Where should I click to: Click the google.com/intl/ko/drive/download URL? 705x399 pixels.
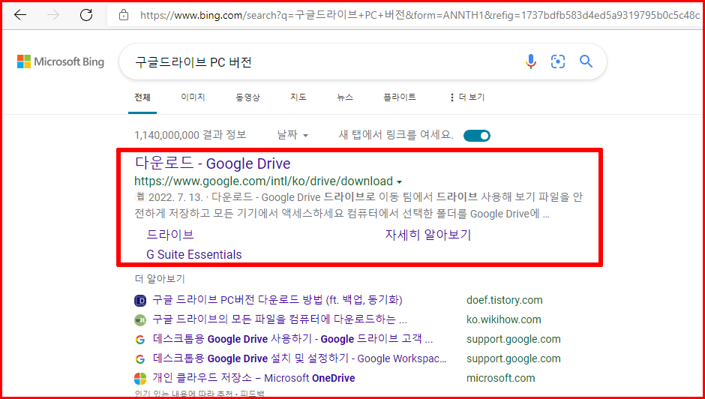tap(263, 181)
